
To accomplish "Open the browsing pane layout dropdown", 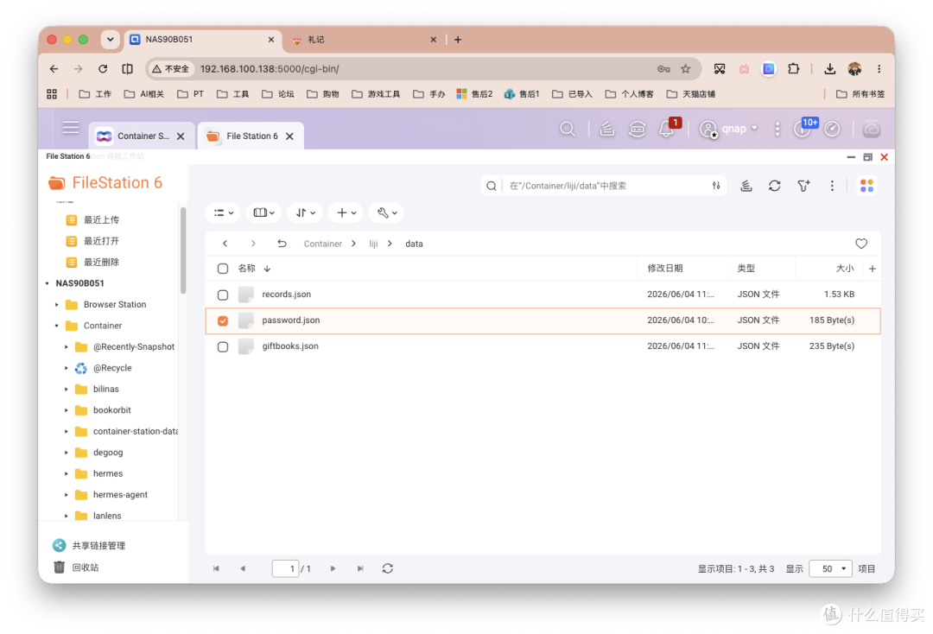I will click(x=264, y=212).
